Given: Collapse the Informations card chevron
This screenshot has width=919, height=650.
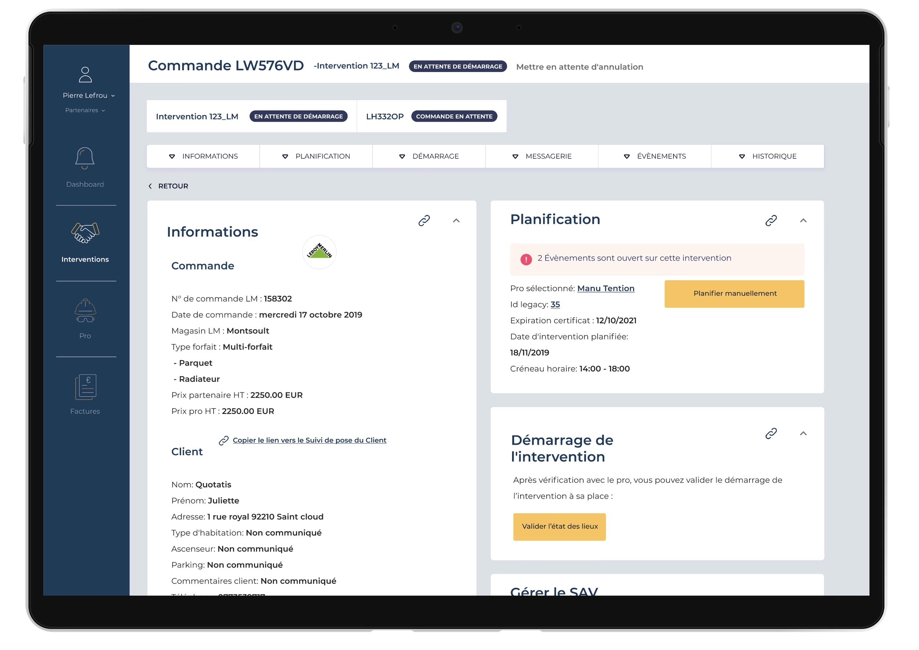Looking at the screenshot, I should tap(456, 221).
